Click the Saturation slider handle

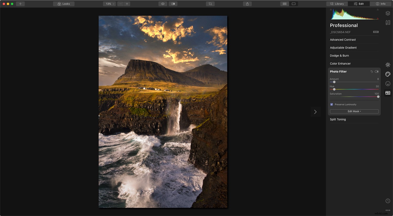coord(378,96)
